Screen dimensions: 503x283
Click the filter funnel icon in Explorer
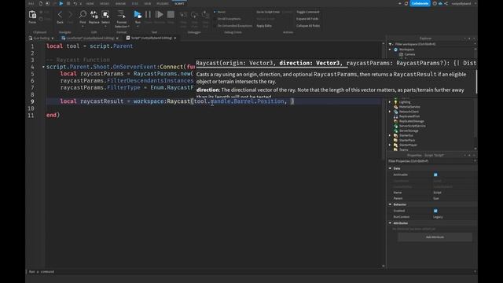coord(391,44)
